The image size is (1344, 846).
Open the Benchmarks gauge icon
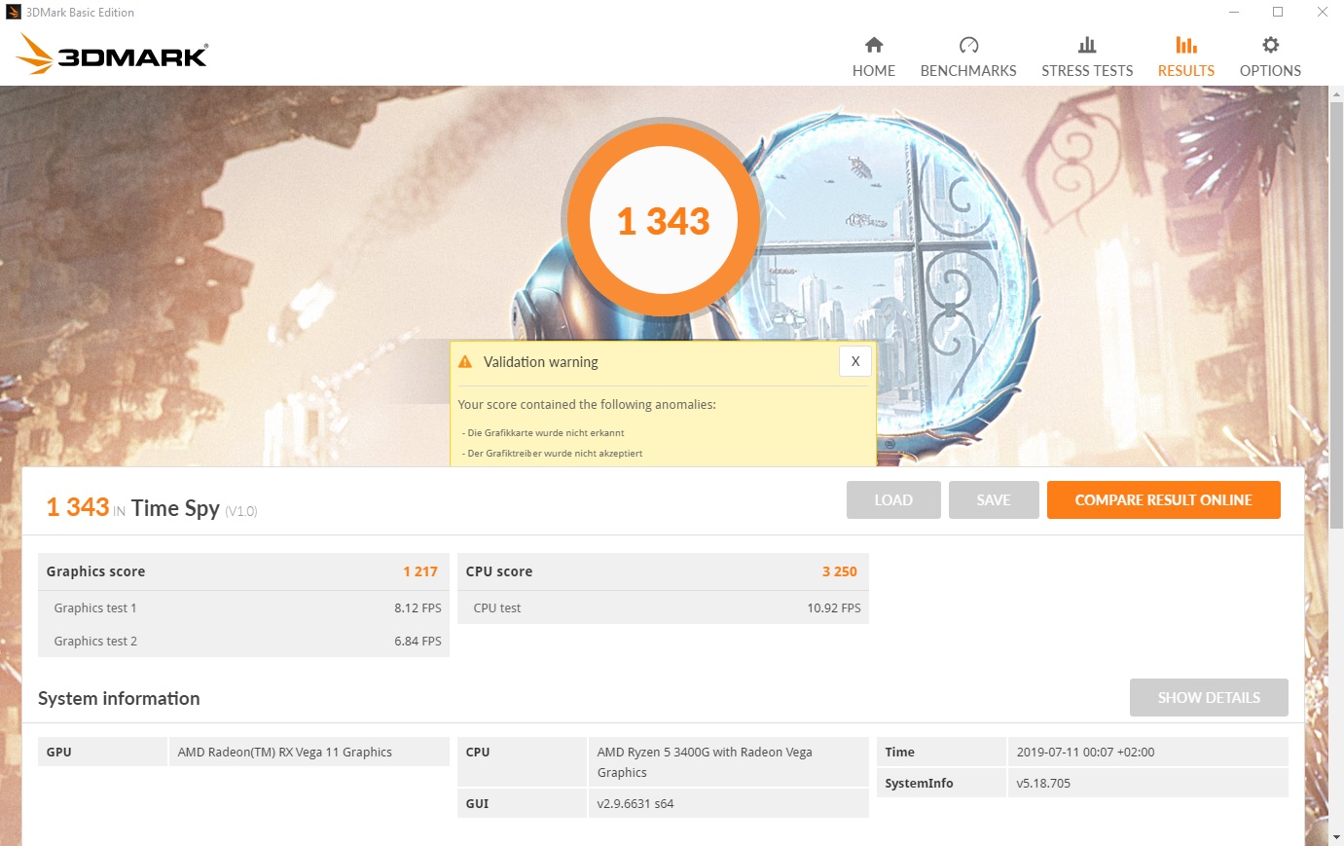coord(968,45)
